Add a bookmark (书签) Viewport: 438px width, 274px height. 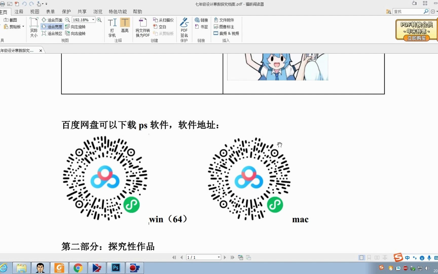coord(201,27)
